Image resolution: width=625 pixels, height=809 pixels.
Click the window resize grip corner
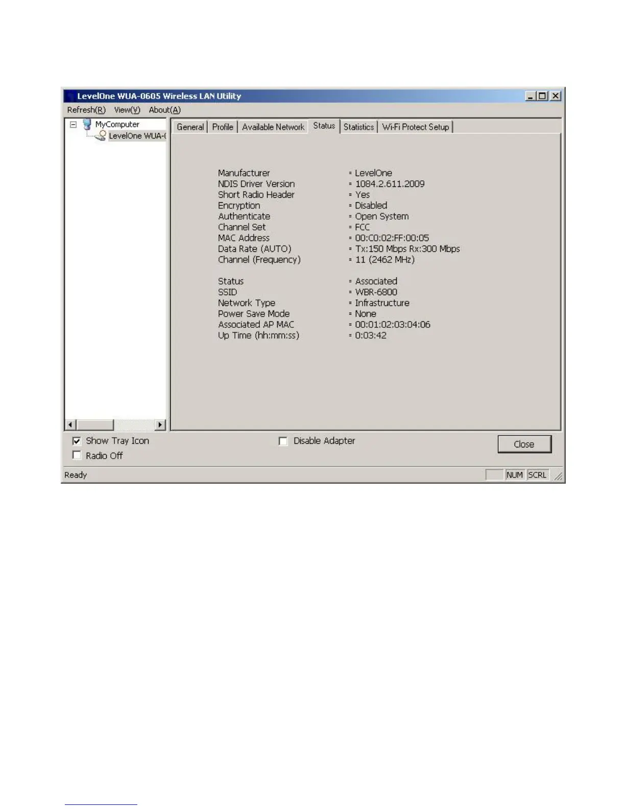558,476
